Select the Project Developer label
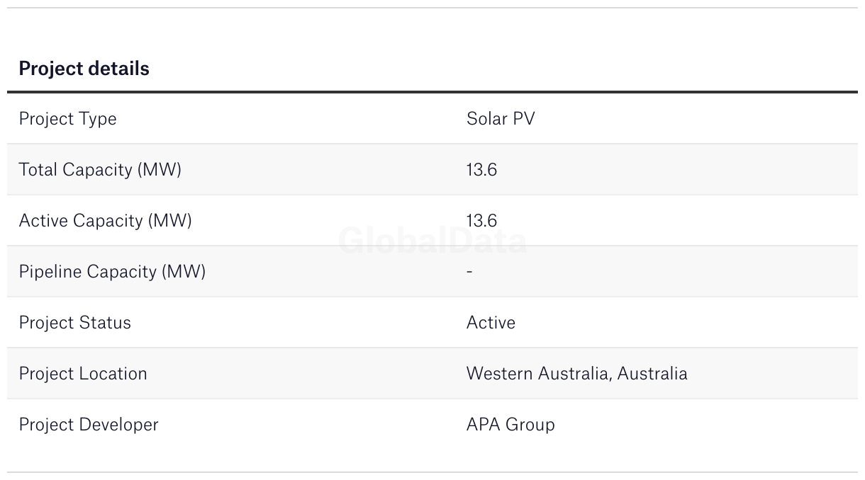Image resolution: width=865 pixels, height=480 pixels. [x=89, y=424]
